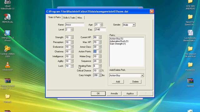
Task: Adjust the Healing Rate spinner
Action: coord(100,66)
